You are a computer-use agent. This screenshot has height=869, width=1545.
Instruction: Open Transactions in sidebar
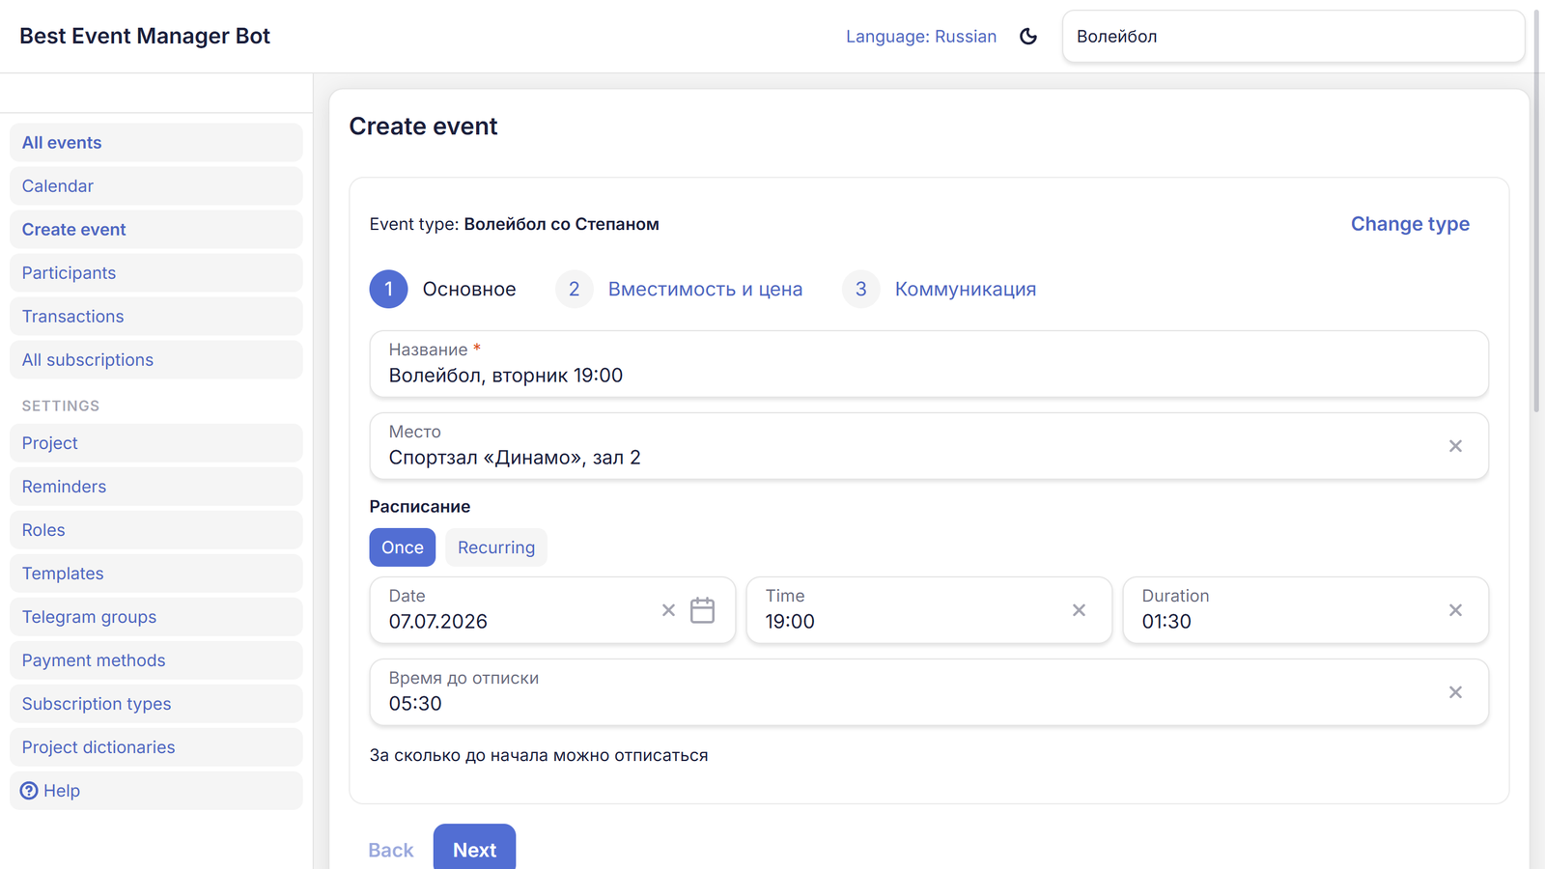tap(156, 317)
